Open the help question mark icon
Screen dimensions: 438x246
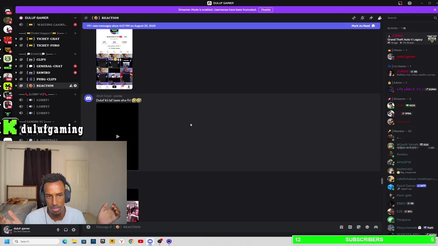410,3
